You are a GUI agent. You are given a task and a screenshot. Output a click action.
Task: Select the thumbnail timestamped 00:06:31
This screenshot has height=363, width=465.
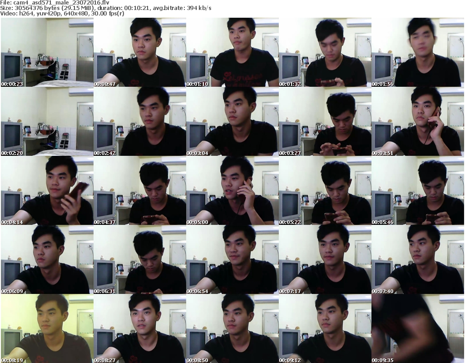tap(140, 259)
